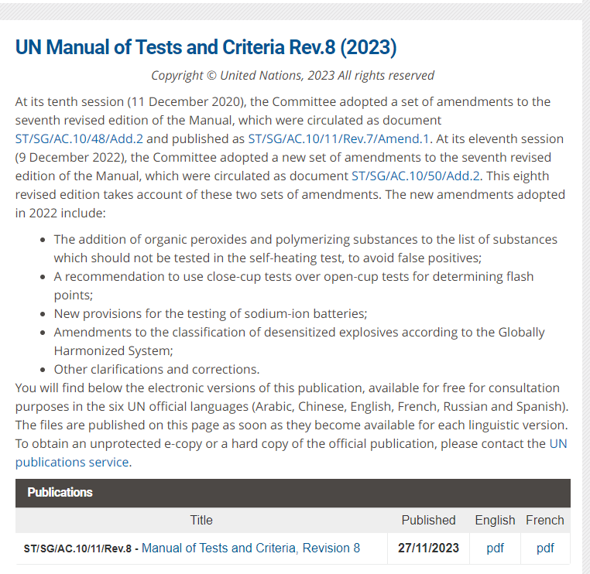Click the Publications table header bar
Image resolution: width=590 pixels, height=574 pixels.
tap(293, 493)
